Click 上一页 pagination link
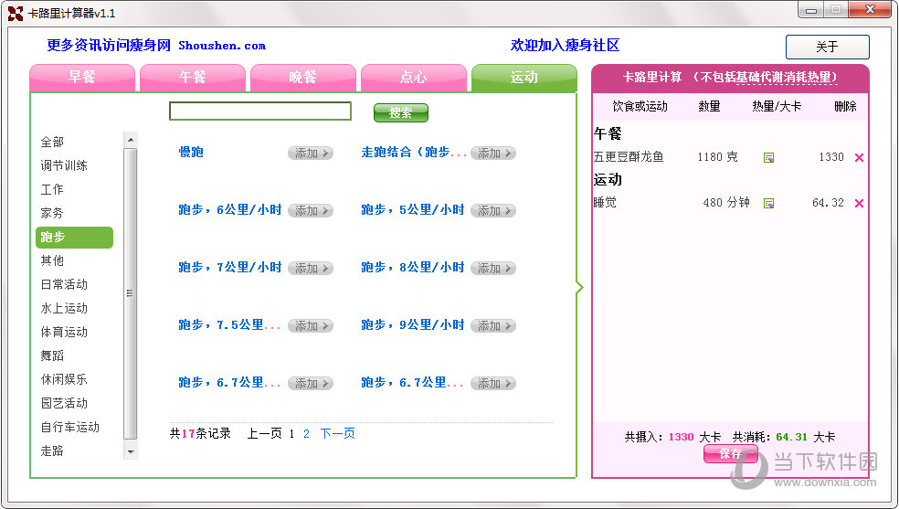The height and width of the screenshot is (509, 899). (x=264, y=434)
